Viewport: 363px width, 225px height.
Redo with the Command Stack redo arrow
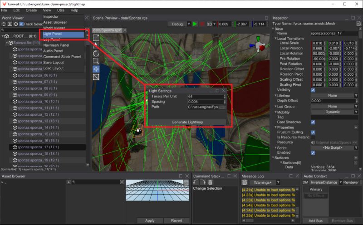(203, 182)
